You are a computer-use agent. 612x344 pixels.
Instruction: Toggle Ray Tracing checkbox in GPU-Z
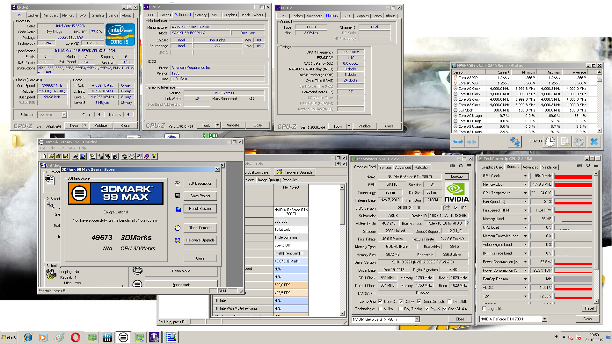pos(400,309)
